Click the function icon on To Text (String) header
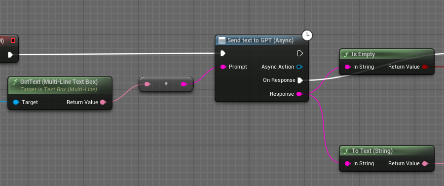Image resolution: width=444 pixels, height=186 pixels. point(346,151)
